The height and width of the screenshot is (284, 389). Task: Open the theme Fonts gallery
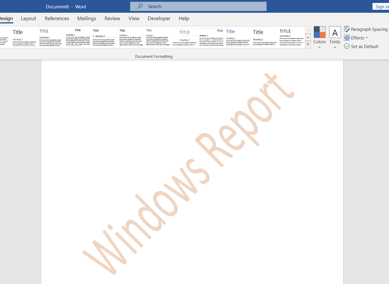[x=335, y=37]
